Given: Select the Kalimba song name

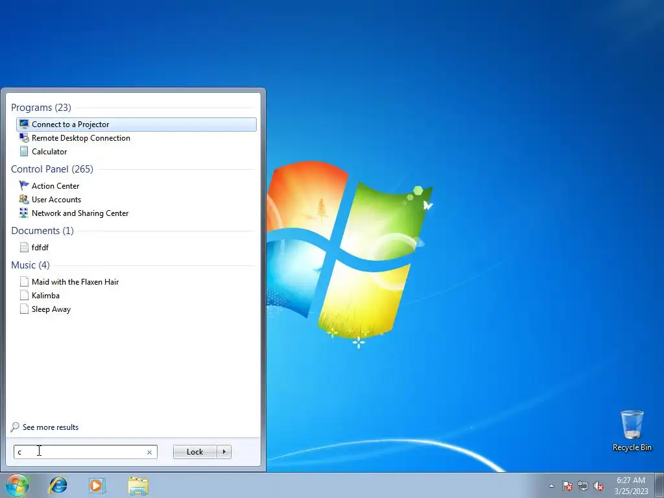Looking at the screenshot, I should pyautogui.click(x=46, y=295).
